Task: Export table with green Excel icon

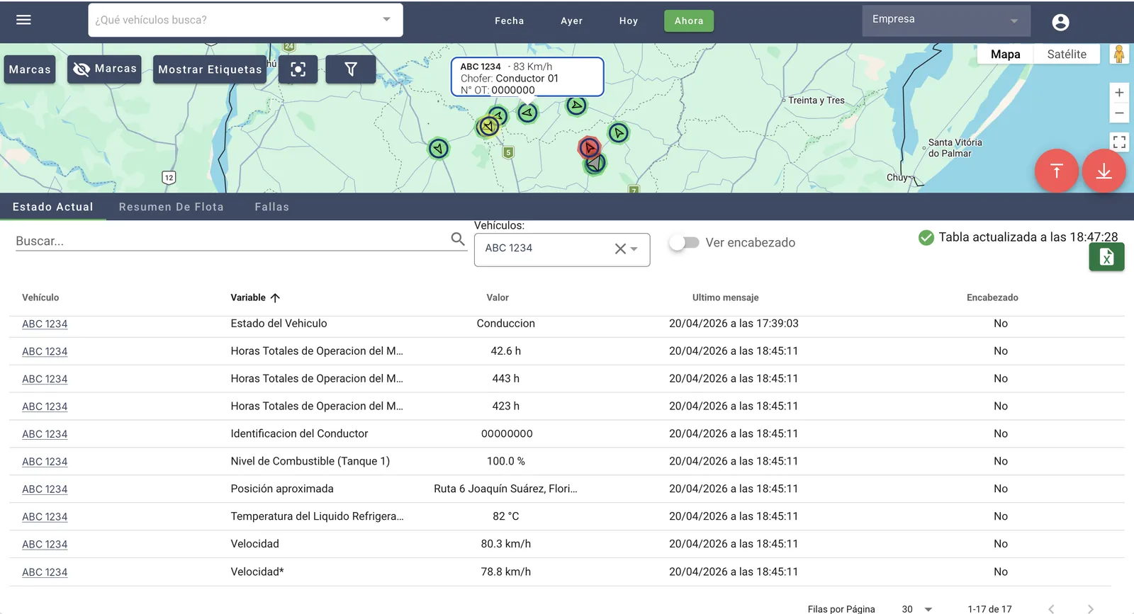Action: coord(1106,256)
